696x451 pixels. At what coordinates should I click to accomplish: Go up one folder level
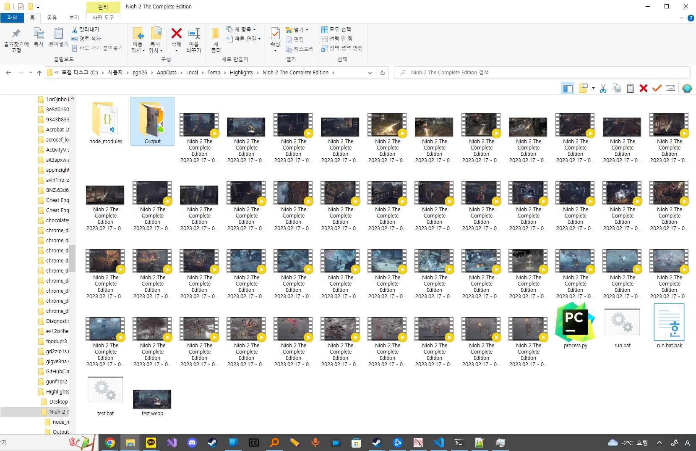pyautogui.click(x=39, y=73)
